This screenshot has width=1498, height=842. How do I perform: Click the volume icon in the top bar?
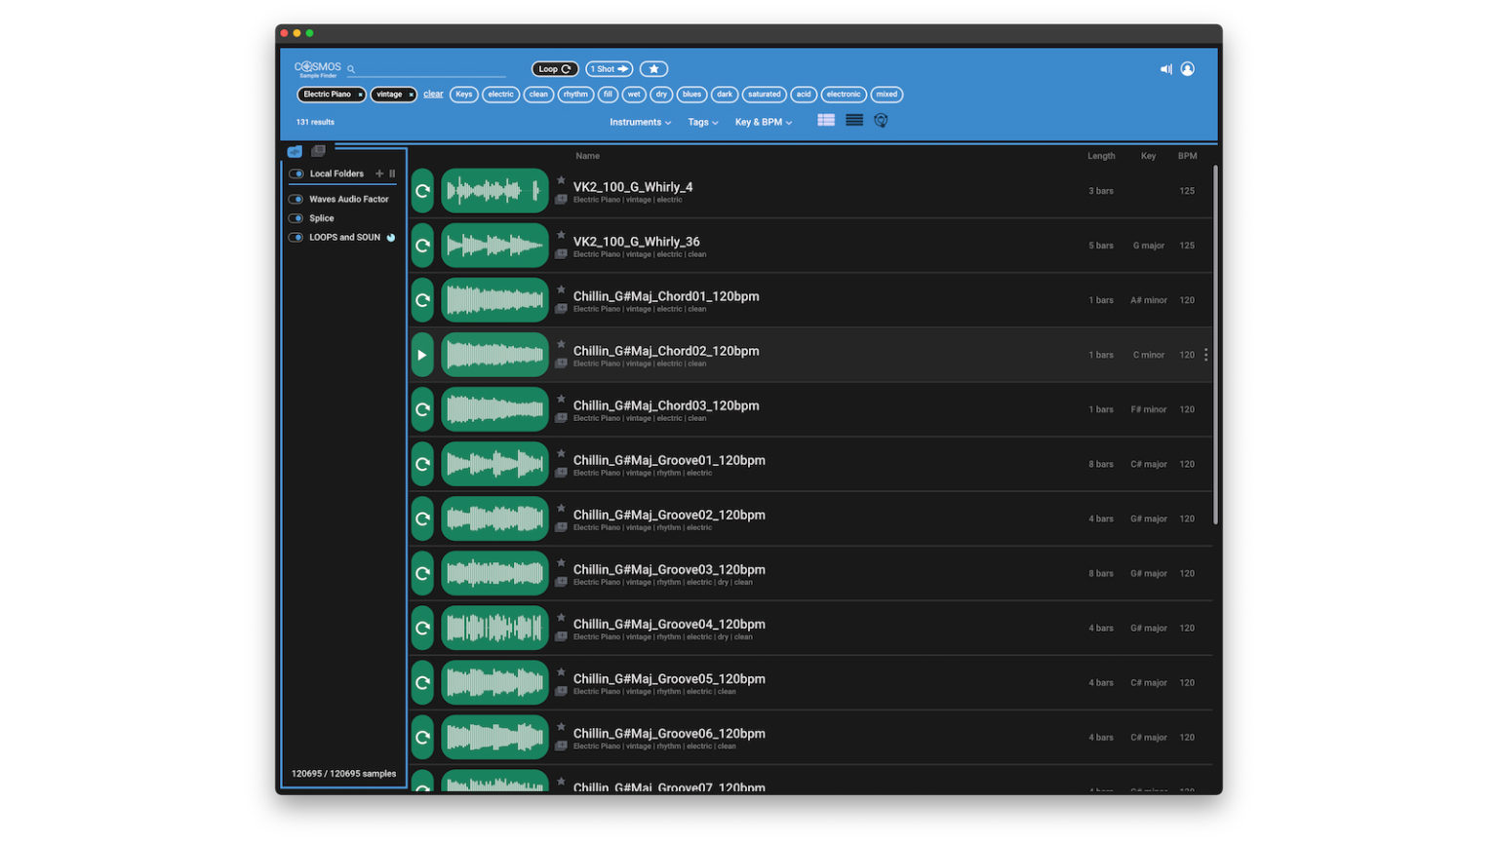pyautogui.click(x=1165, y=68)
